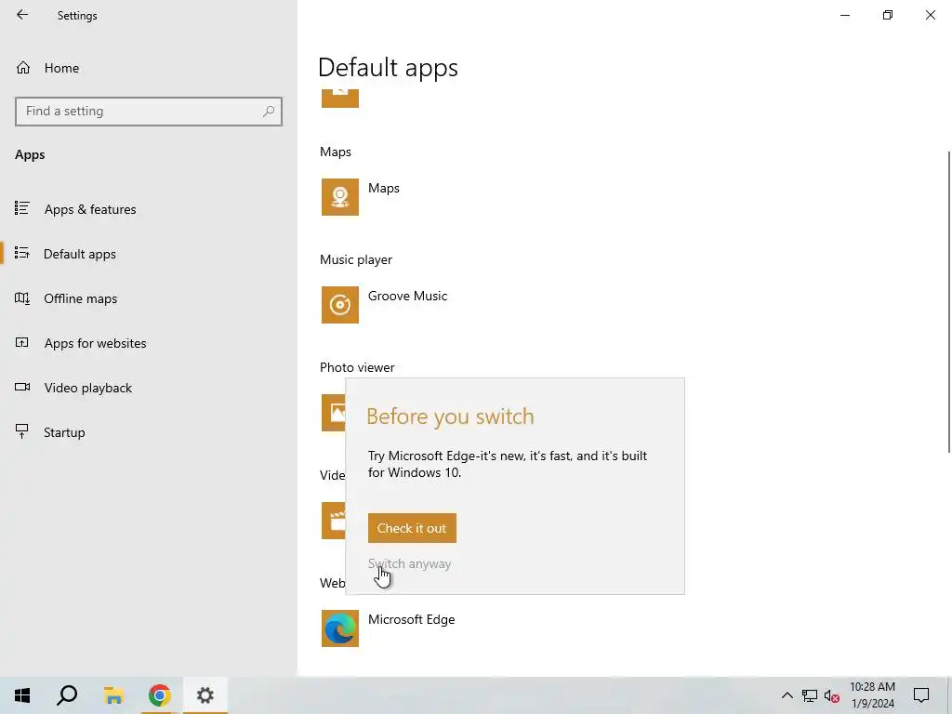Launch Google Chrome from taskbar
Screen dimensions: 952x714
tap(160, 695)
